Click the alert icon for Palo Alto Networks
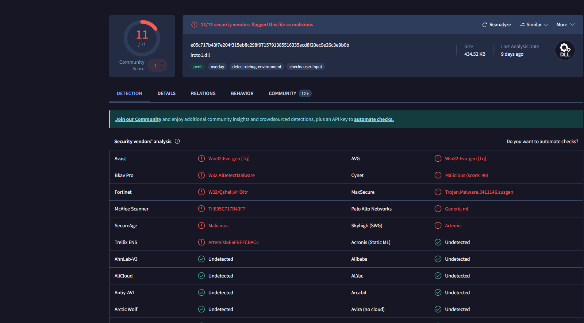This screenshot has width=584, height=323. point(438,209)
